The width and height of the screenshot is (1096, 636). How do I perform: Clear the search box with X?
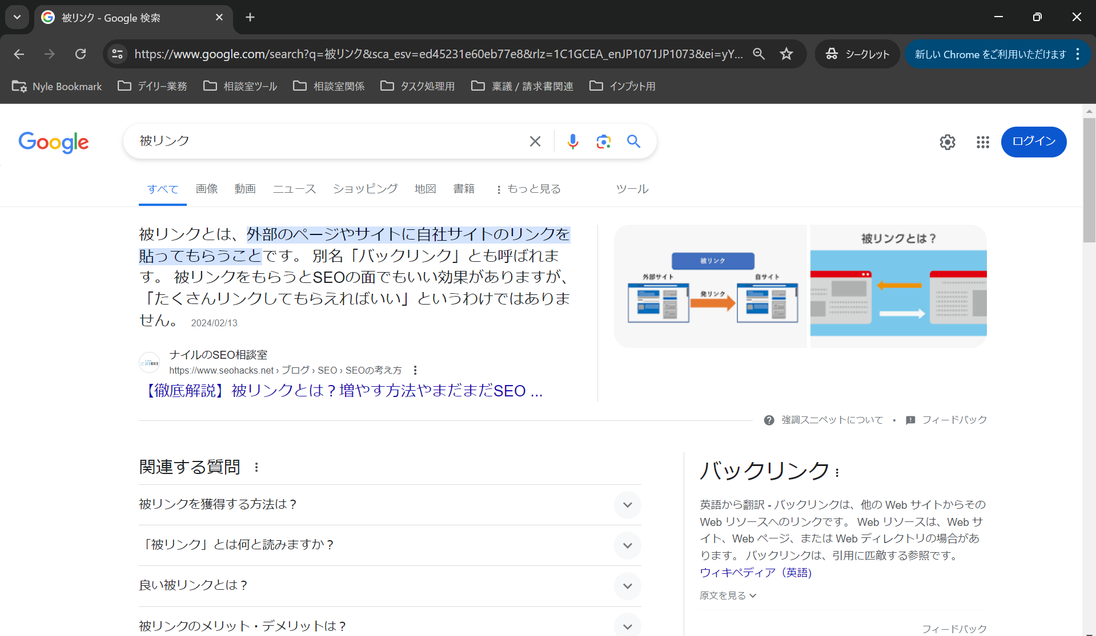click(x=535, y=141)
